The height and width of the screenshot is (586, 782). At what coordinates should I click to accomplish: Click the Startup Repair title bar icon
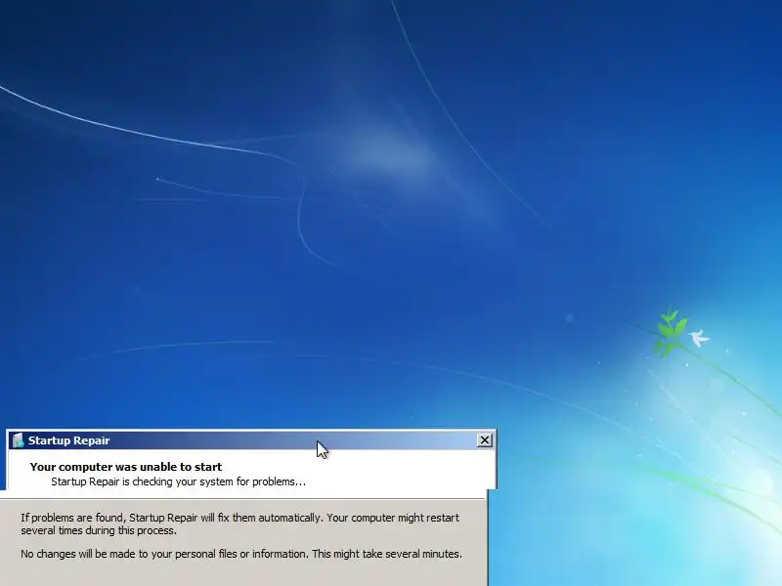click(x=18, y=440)
